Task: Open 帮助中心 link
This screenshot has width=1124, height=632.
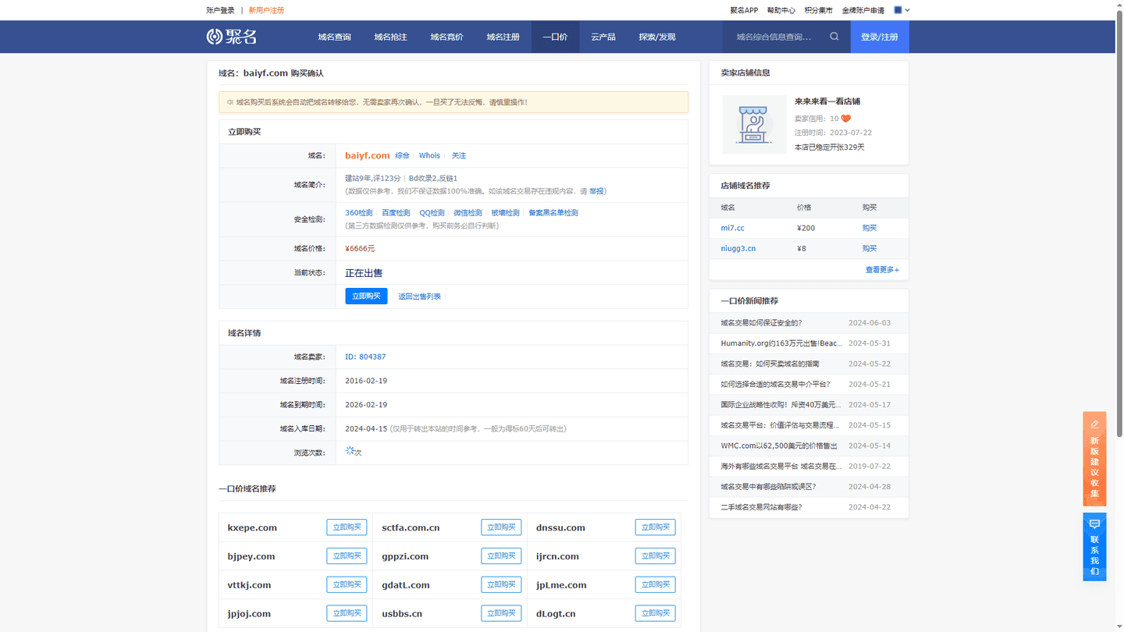Action: 781,10
